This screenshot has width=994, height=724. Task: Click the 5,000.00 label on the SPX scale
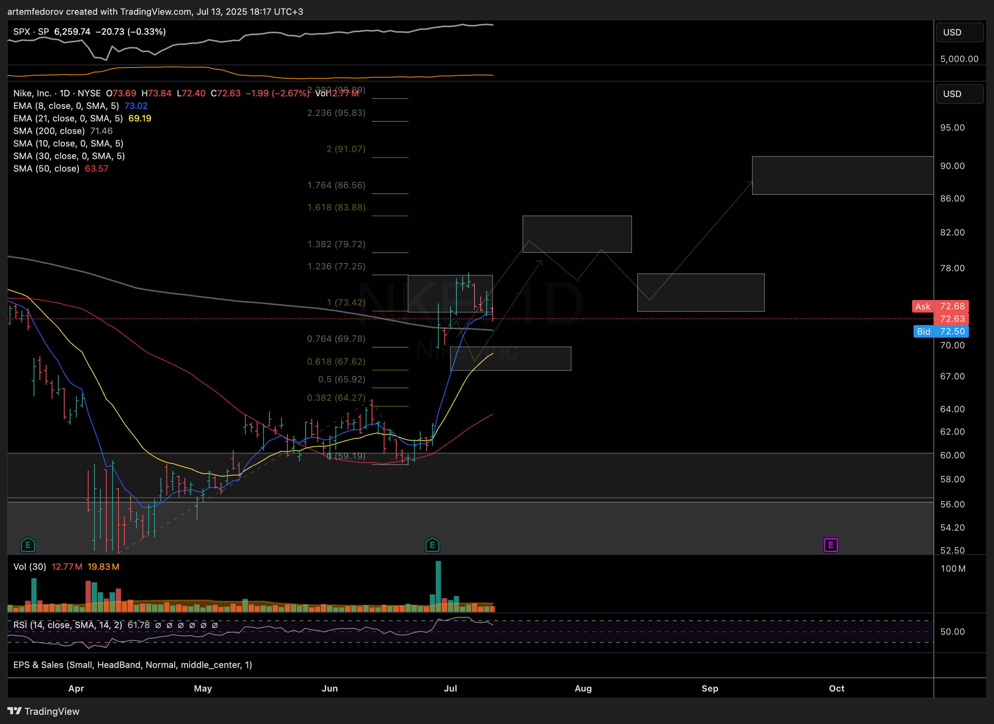959,59
